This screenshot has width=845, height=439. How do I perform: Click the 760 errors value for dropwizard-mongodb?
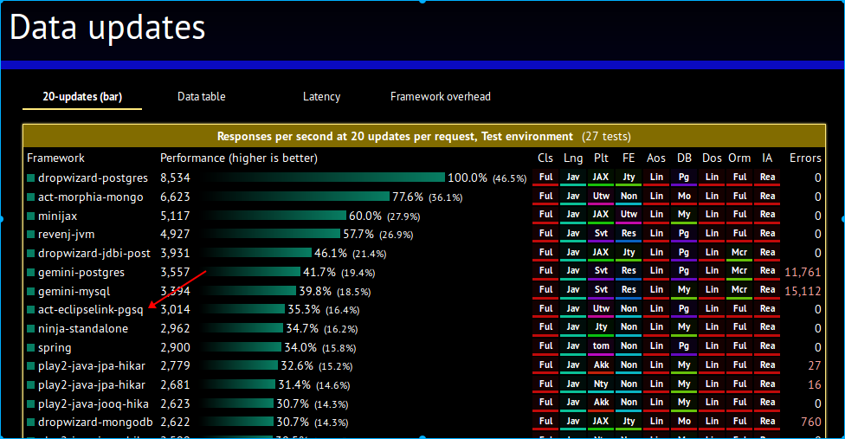pos(810,422)
